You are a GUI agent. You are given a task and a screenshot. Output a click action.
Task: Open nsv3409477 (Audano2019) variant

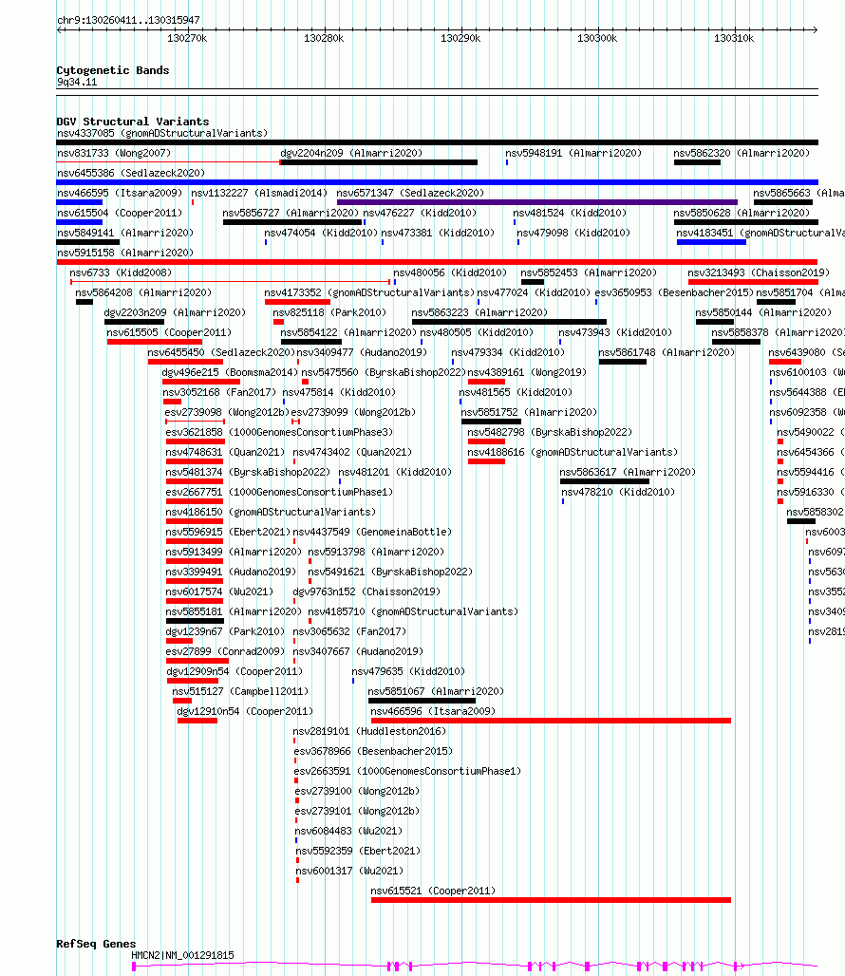click(362, 352)
